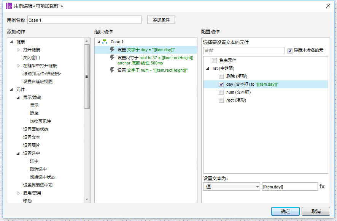Collapse the Case 1 node
The image size is (337, 221).
99,42
